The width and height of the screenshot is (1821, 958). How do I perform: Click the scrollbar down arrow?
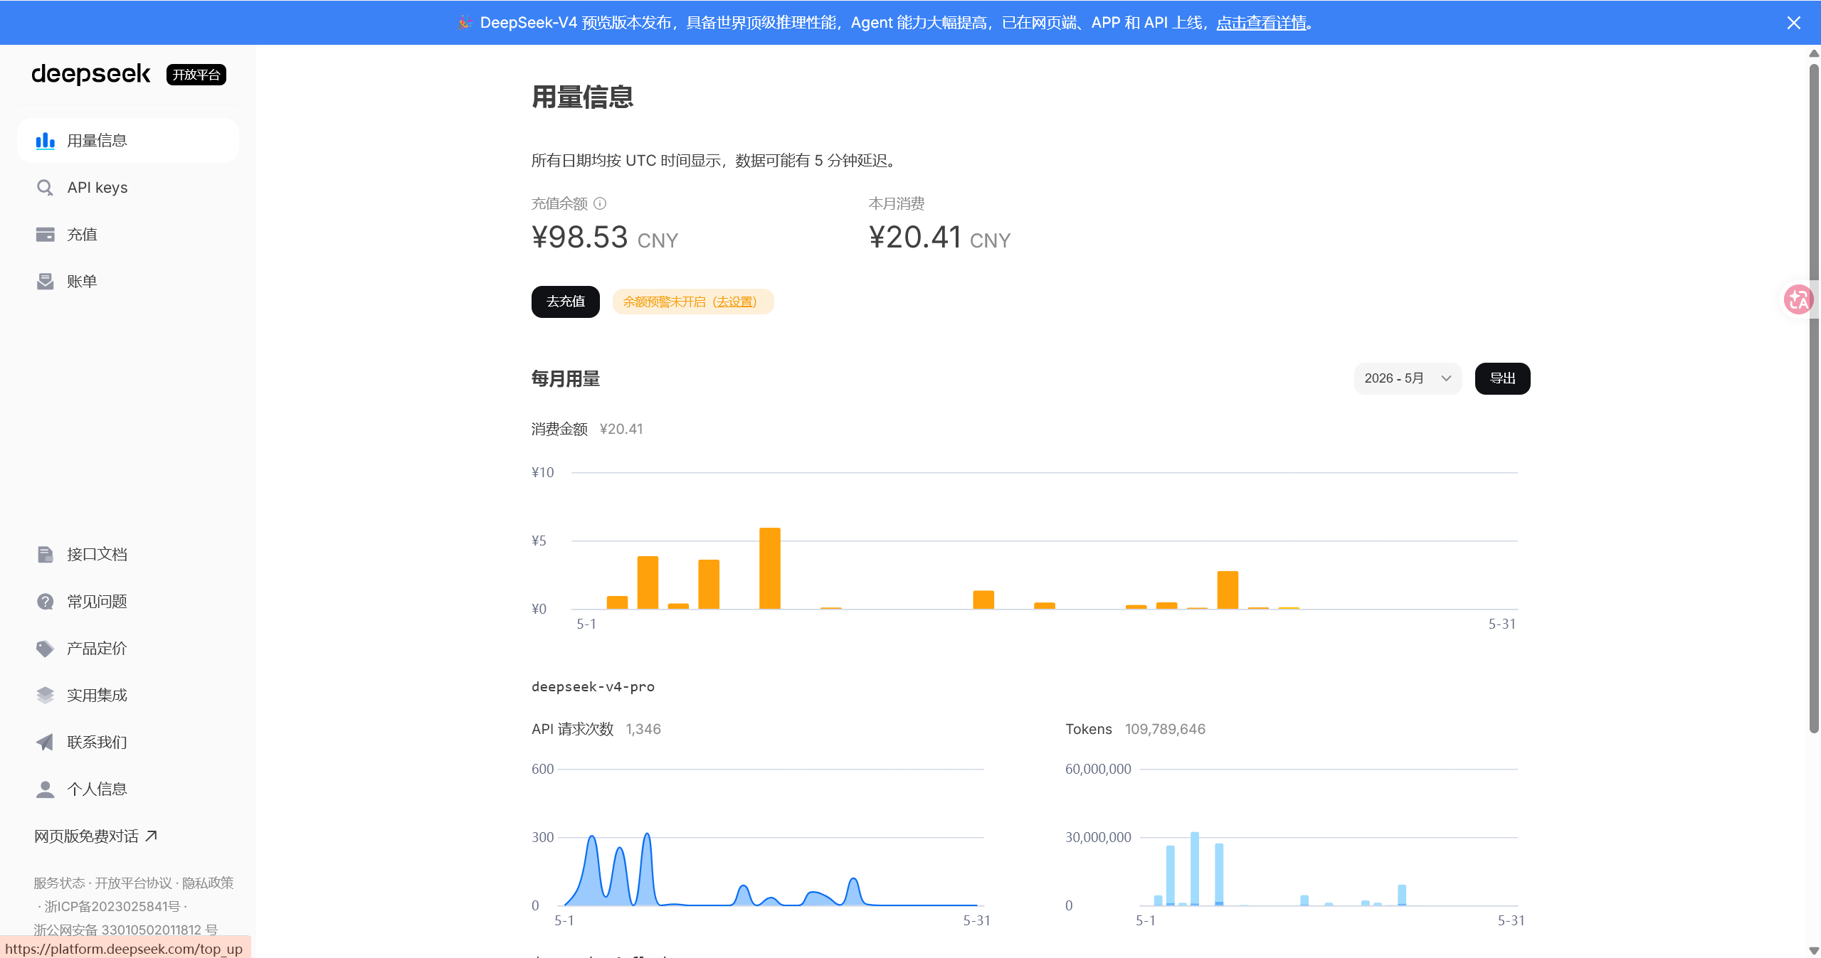(x=1814, y=951)
